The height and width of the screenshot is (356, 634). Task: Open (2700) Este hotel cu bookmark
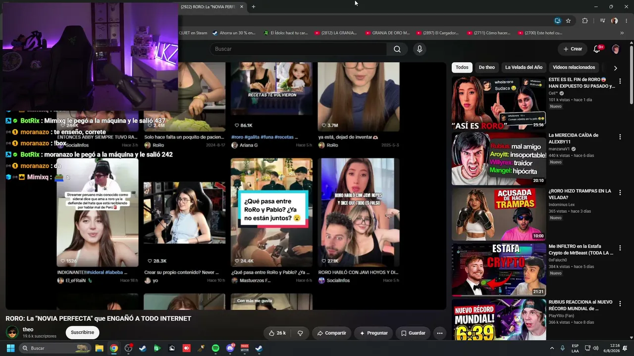coord(540,33)
